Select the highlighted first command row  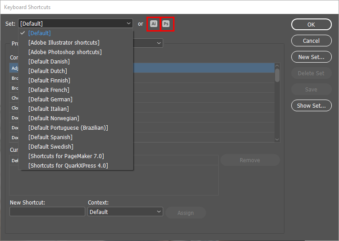tap(142, 68)
